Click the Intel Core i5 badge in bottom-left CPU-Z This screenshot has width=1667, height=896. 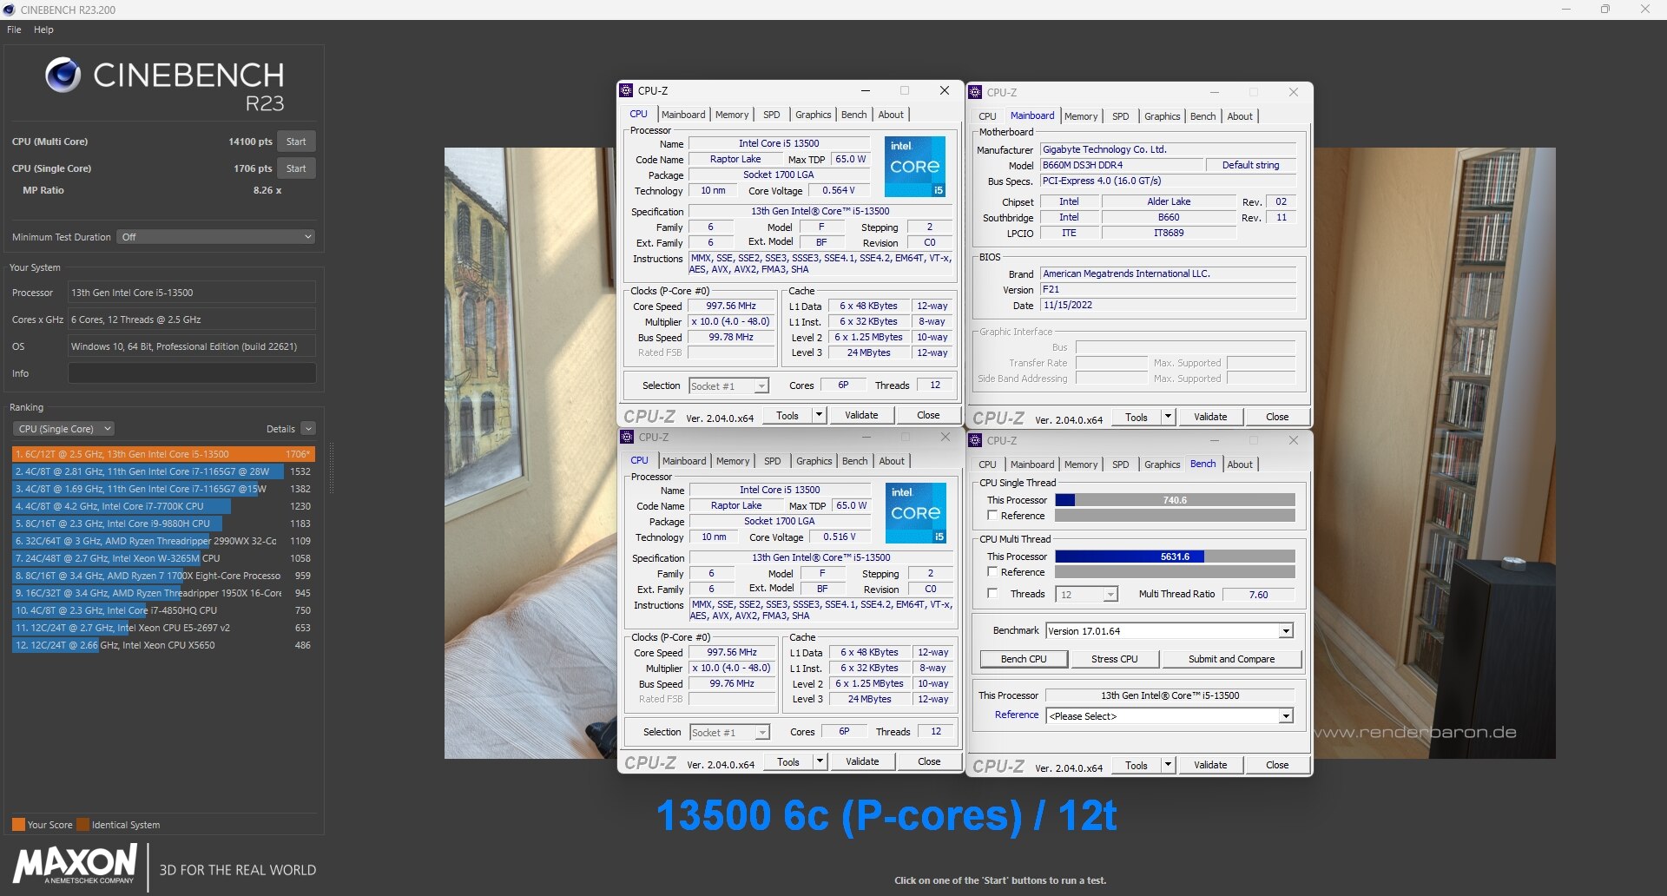pos(915,512)
